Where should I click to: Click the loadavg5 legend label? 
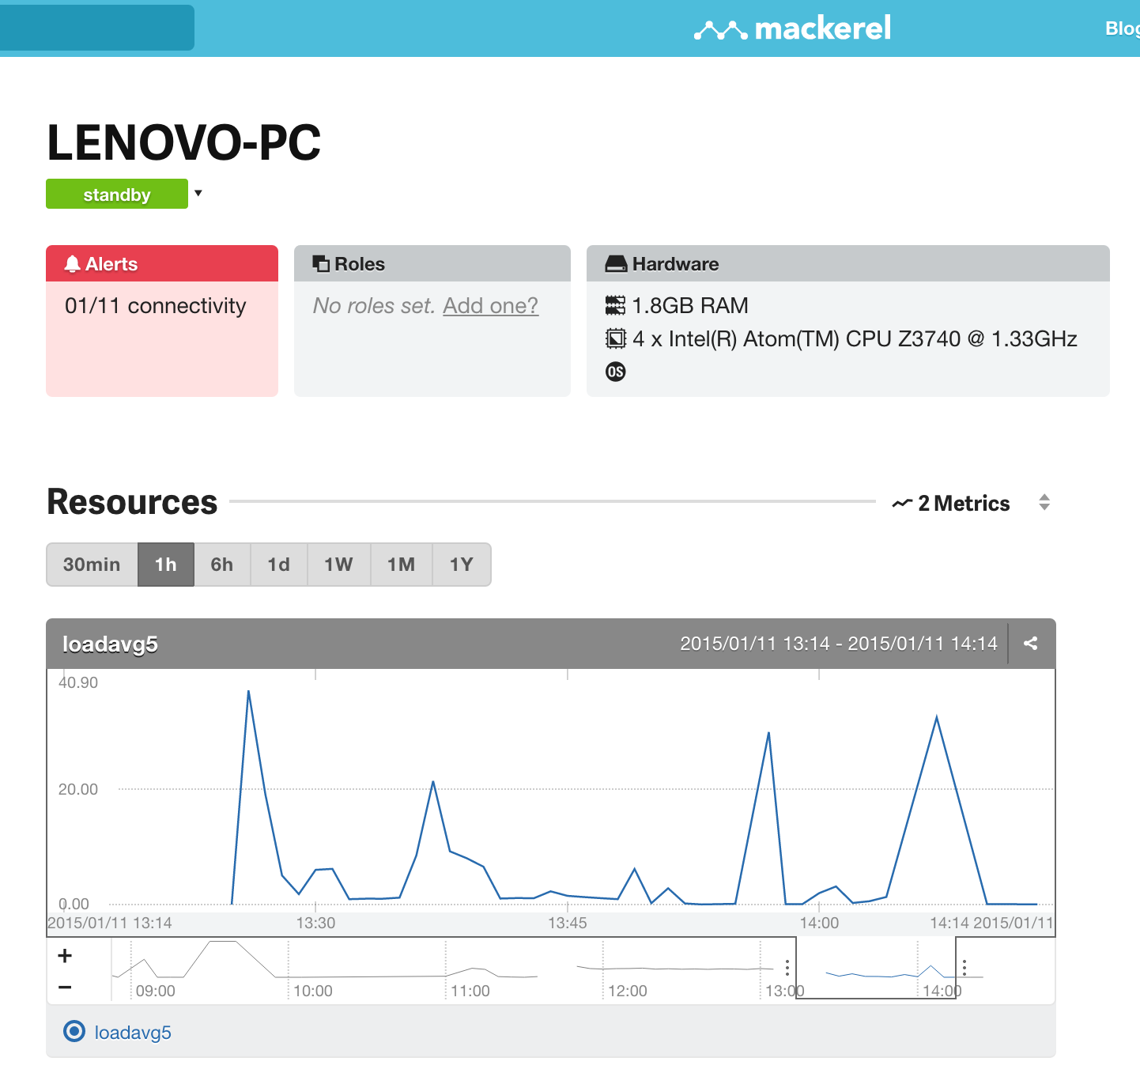click(x=133, y=1033)
